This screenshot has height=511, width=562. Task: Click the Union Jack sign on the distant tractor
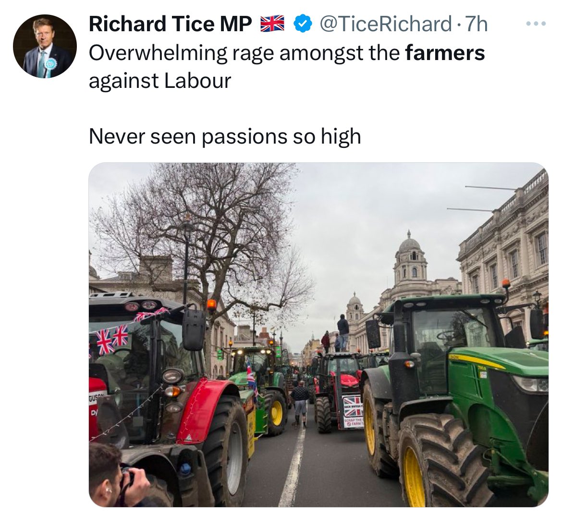[x=353, y=406]
